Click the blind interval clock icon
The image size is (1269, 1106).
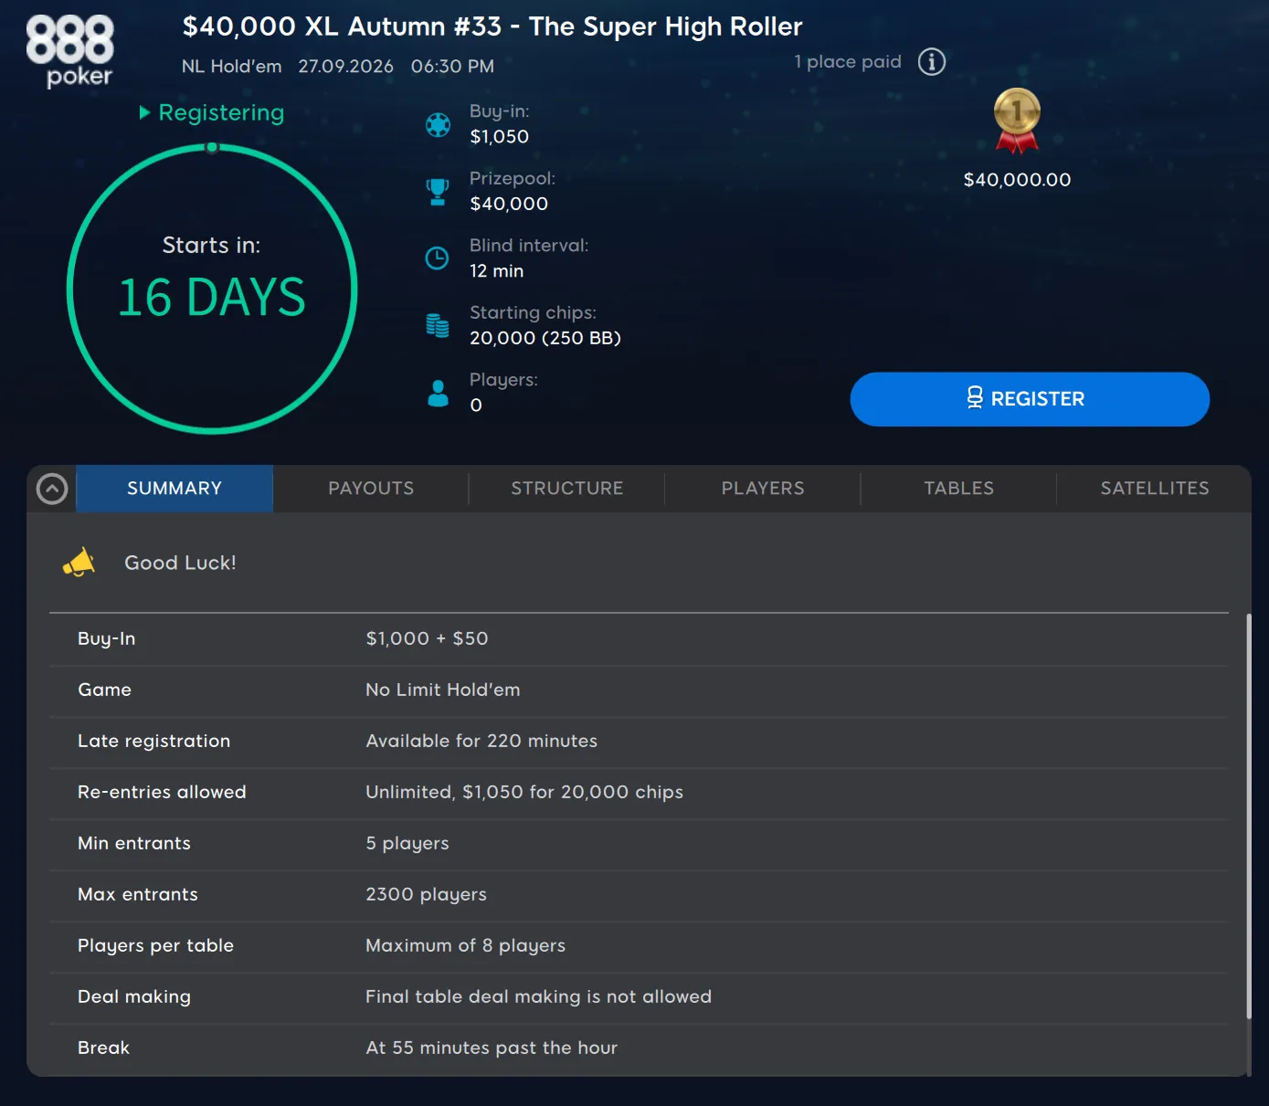438,258
